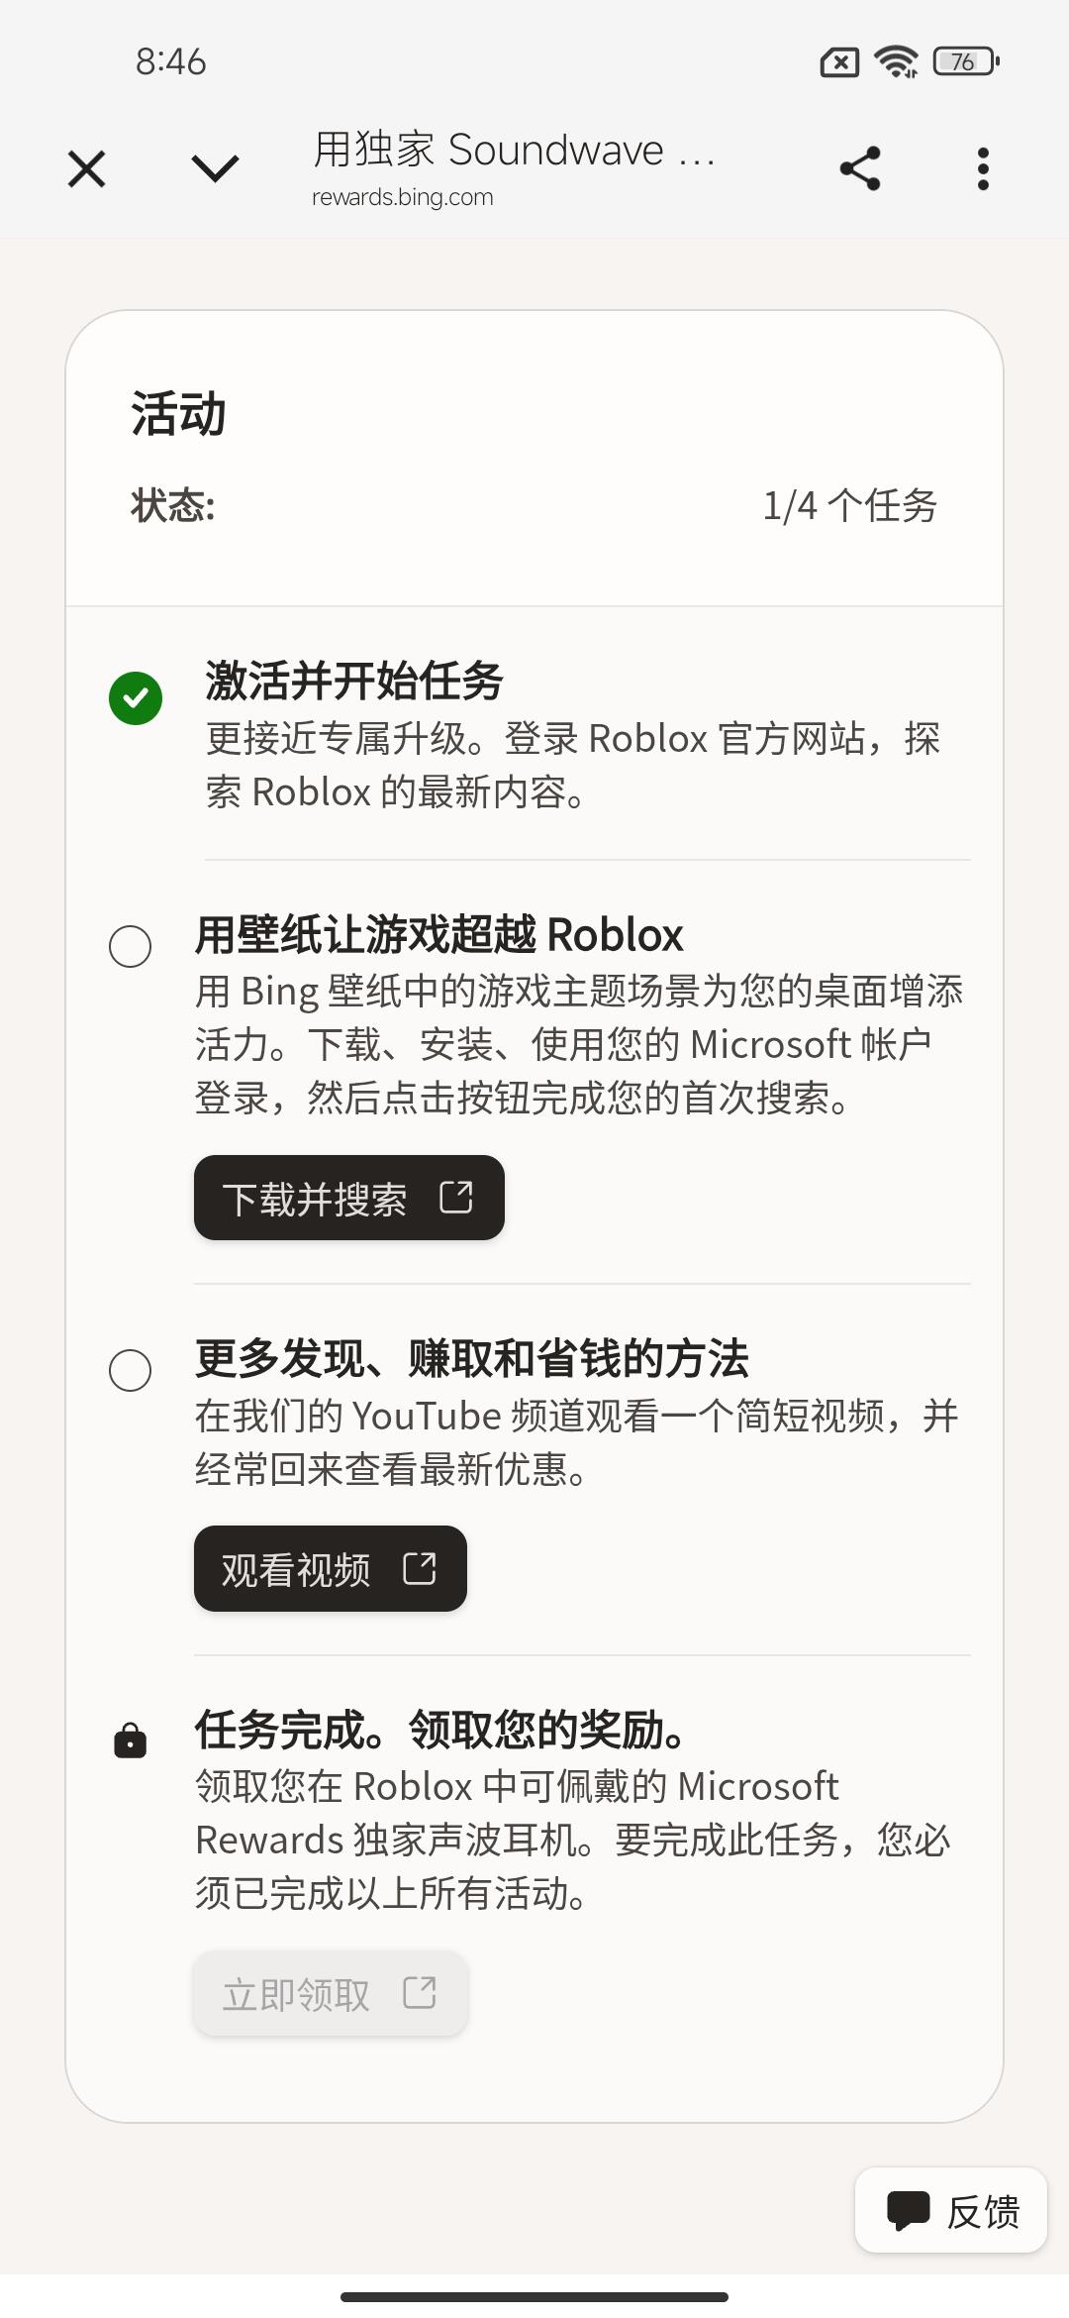
Task: Tap the green completed checkmark icon
Action: (136, 698)
